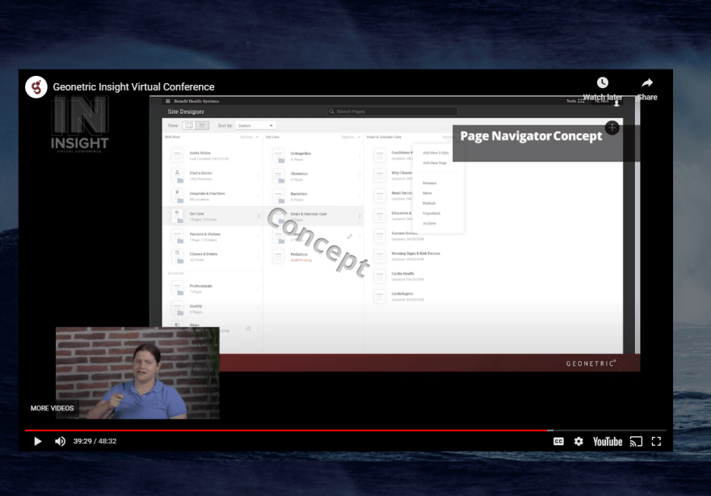Enter fullscreen mode
This screenshot has width=711, height=496.
coord(656,441)
